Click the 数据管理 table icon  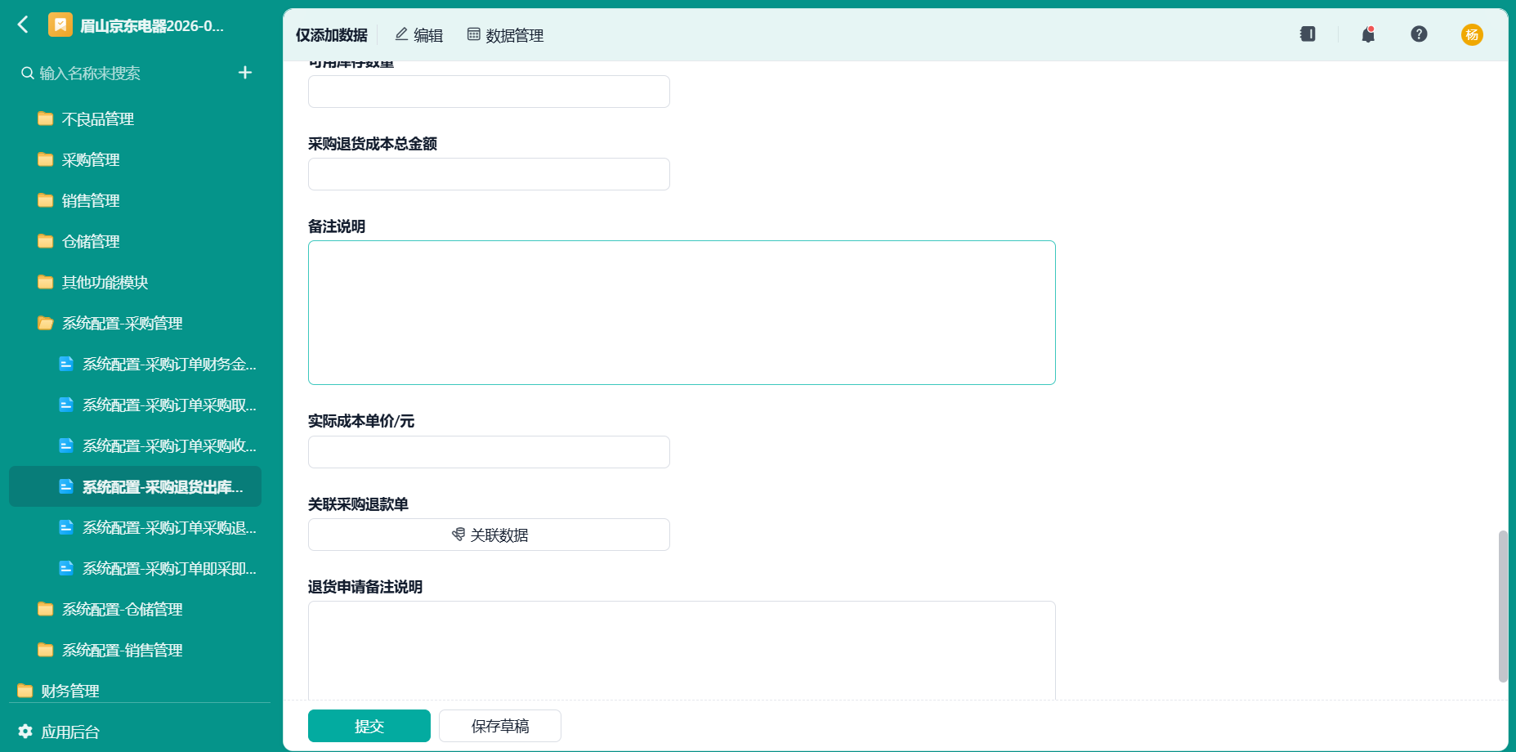click(473, 34)
